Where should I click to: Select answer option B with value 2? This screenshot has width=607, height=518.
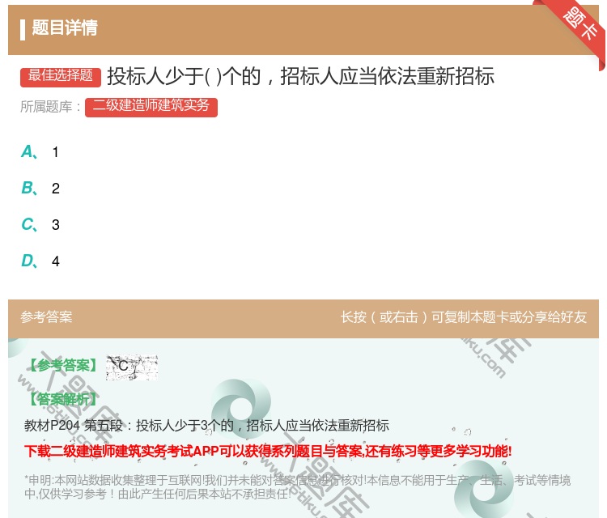(40, 188)
